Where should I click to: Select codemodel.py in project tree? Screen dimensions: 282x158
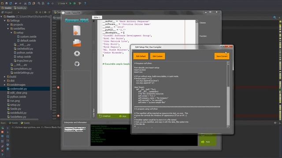pos(17,89)
